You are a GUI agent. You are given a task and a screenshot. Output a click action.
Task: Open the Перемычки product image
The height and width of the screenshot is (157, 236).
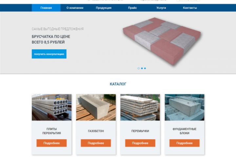pos(140,107)
